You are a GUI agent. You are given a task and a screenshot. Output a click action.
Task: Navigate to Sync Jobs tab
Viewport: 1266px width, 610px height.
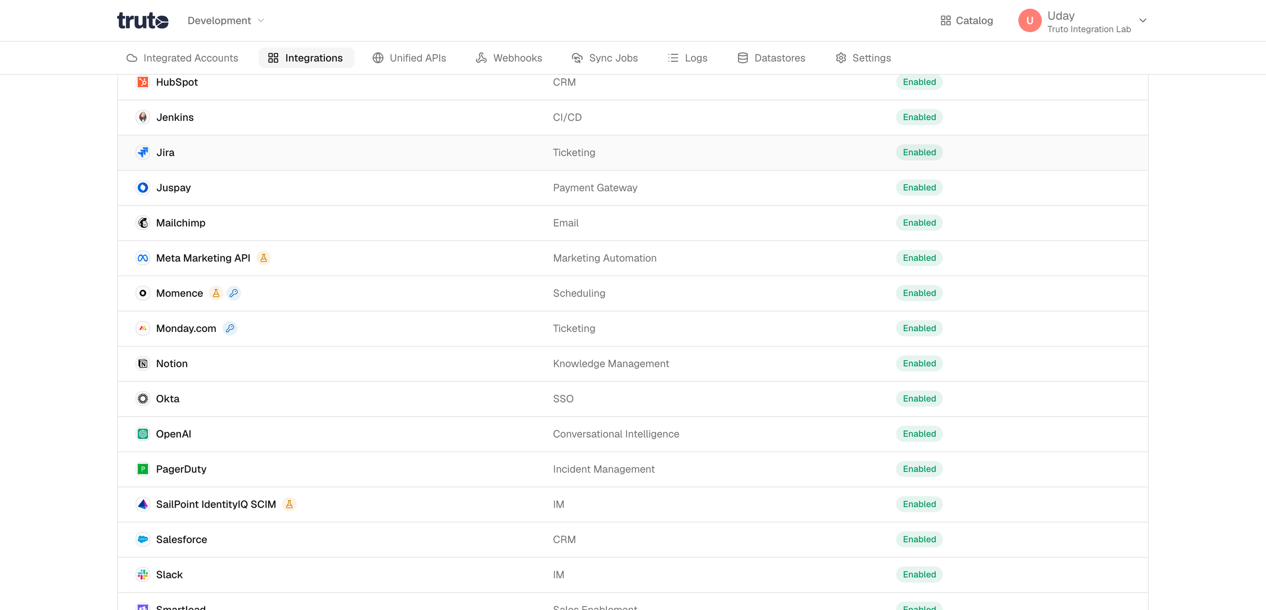click(x=604, y=58)
